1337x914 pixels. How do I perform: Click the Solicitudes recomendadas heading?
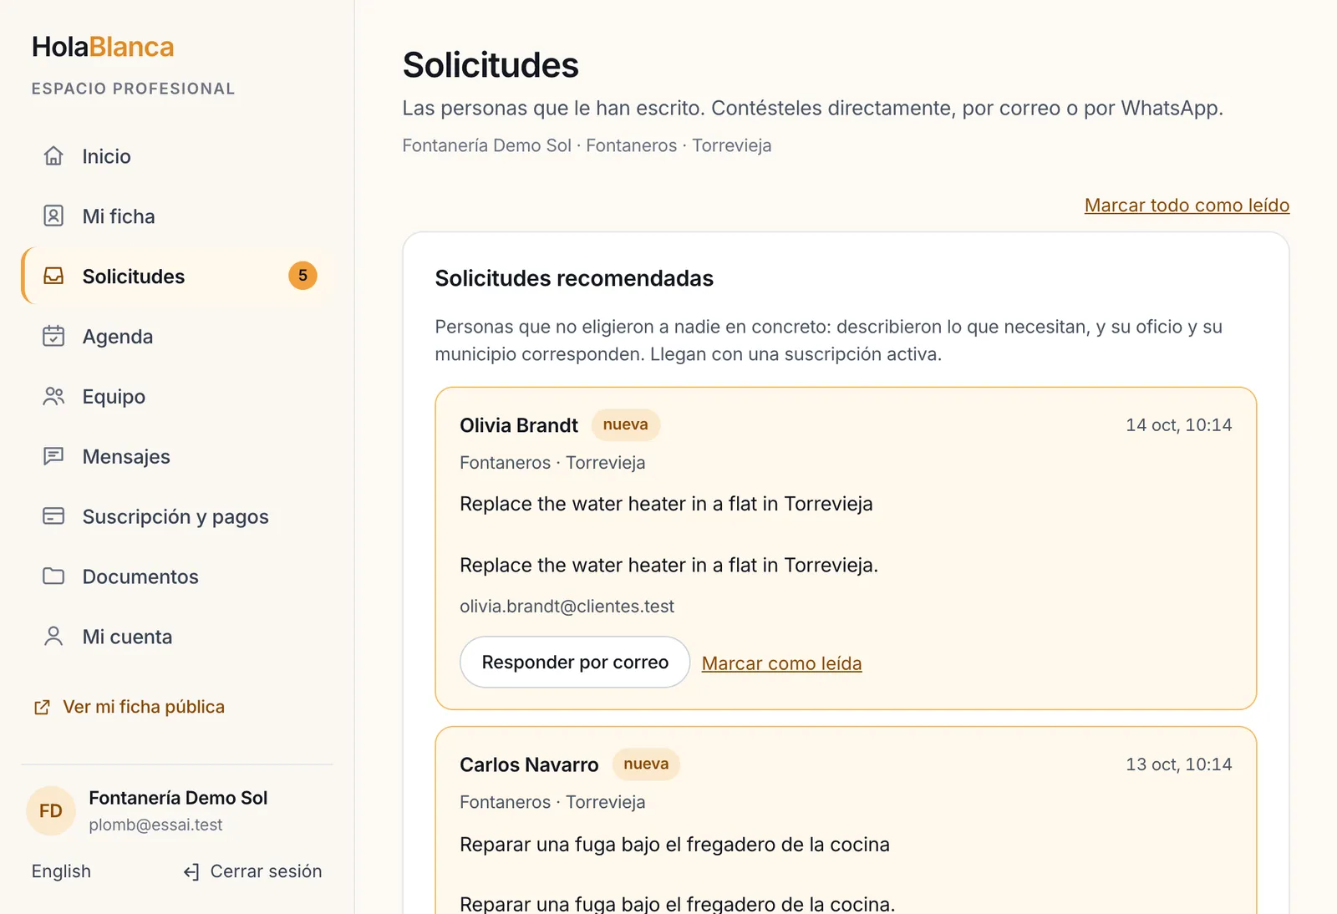point(574,278)
